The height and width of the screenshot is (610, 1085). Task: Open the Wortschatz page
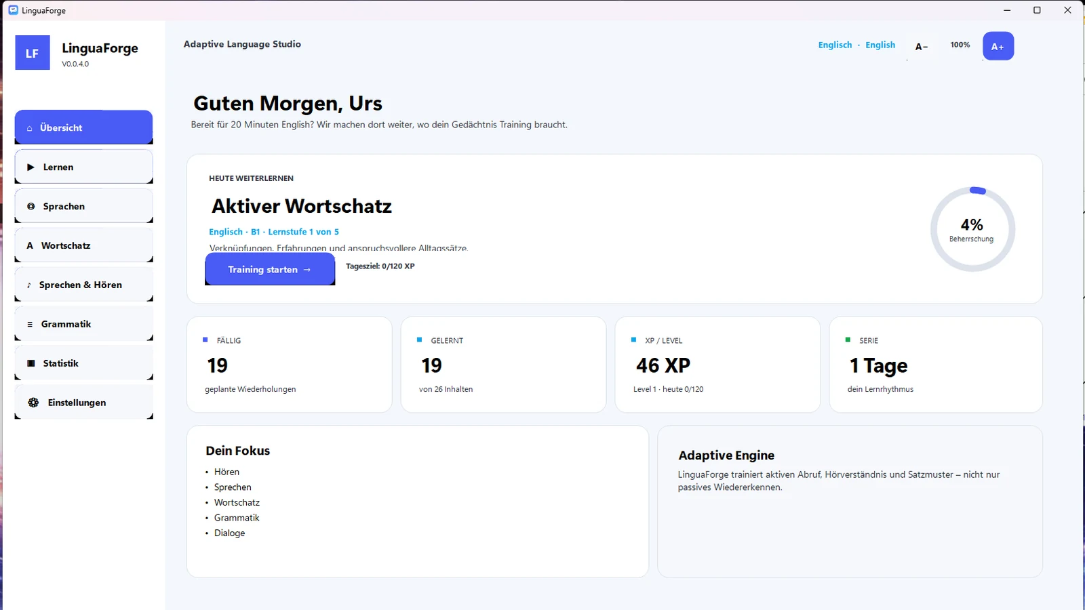point(83,245)
